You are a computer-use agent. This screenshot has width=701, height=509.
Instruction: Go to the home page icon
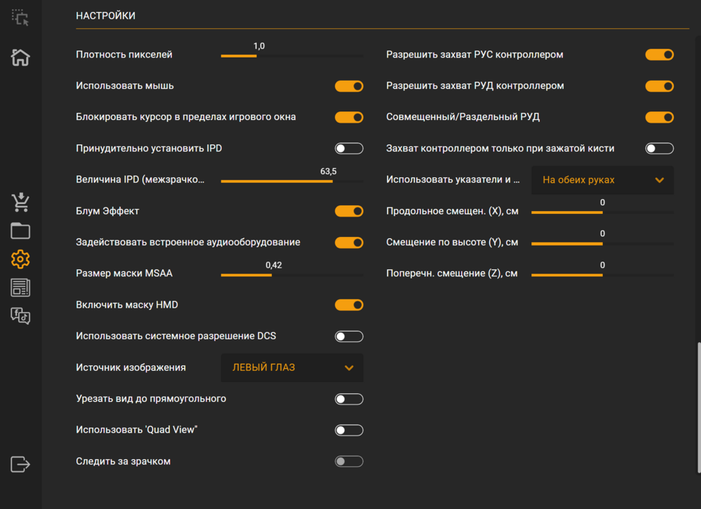pyautogui.click(x=20, y=57)
